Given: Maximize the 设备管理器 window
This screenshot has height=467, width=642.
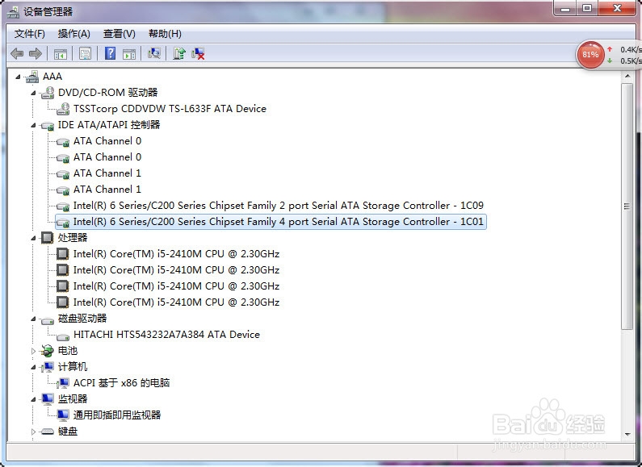Looking at the screenshot, I should coord(587,8).
